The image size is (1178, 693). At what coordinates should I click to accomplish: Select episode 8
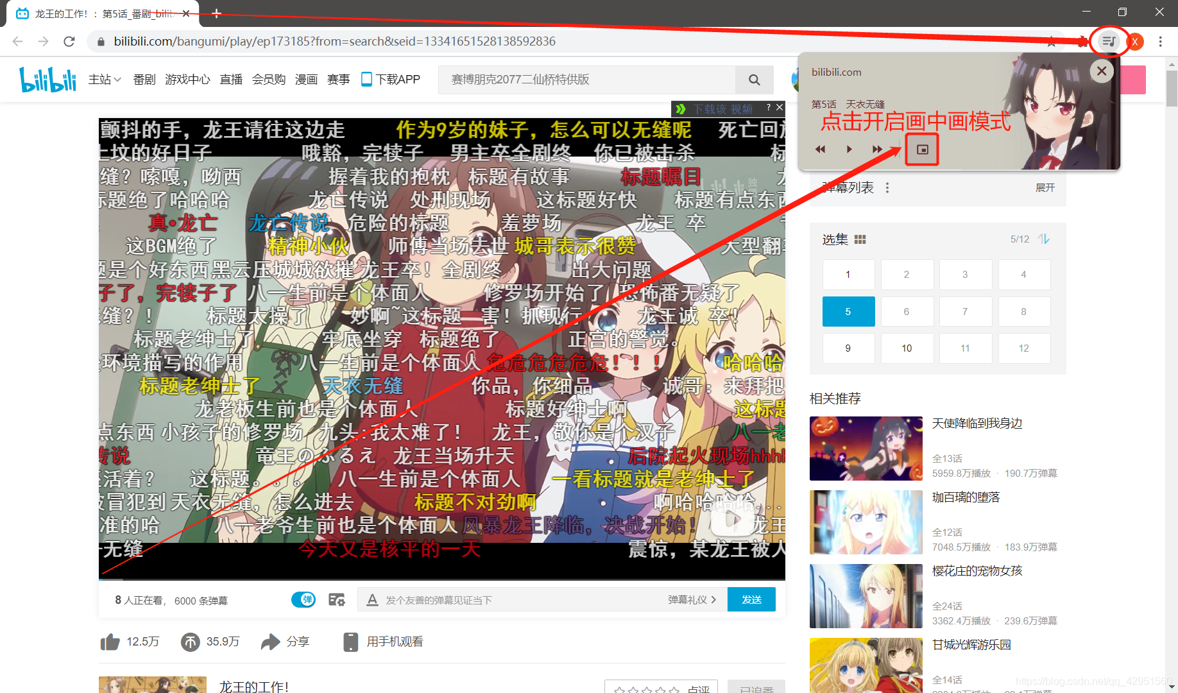pos(1023,312)
